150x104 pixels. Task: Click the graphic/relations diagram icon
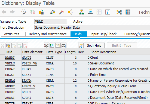(119, 12)
